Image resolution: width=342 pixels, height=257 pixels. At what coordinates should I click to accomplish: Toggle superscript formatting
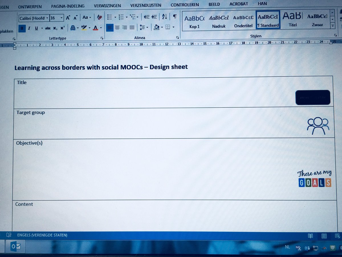(x=62, y=28)
